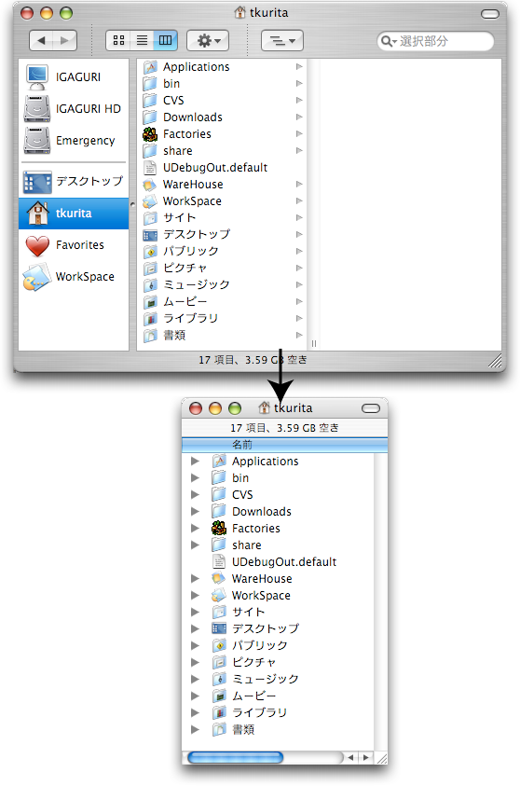The image size is (520, 786).
Task: Open the Action gear menu
Action: tap(208, 40)
